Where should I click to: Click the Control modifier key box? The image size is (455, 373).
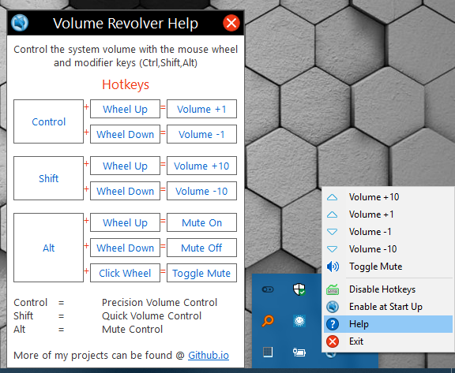coord(48,121)
